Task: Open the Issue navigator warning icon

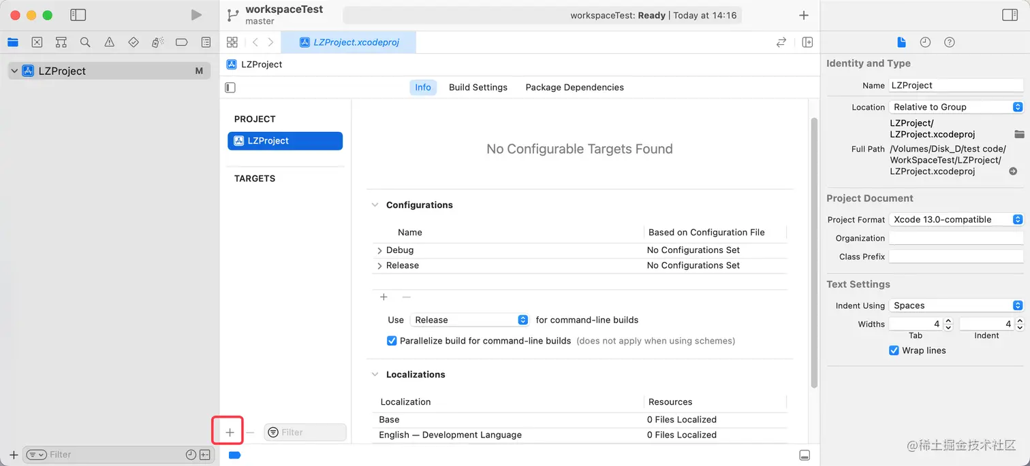Action: click(x=109, y=42)
